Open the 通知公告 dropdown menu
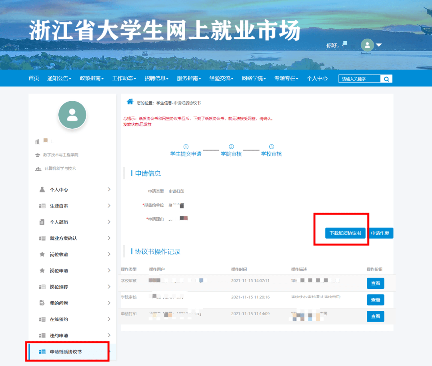The image size is (432, 366). pos(59,78)
